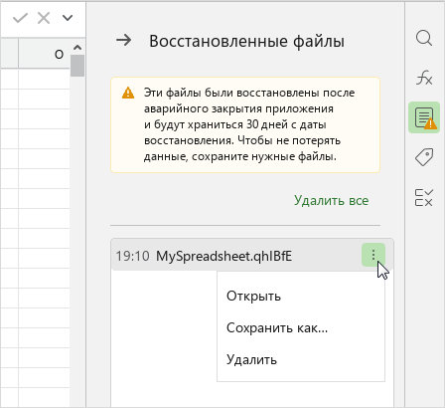Choose Открыть from the context menu
Viewport: 445px width, 408px height.
point(301,296)
